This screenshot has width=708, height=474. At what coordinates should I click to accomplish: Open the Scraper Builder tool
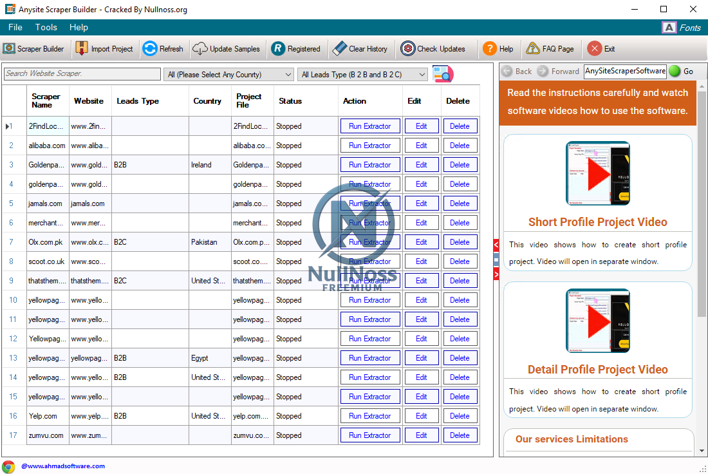[33, 49]
